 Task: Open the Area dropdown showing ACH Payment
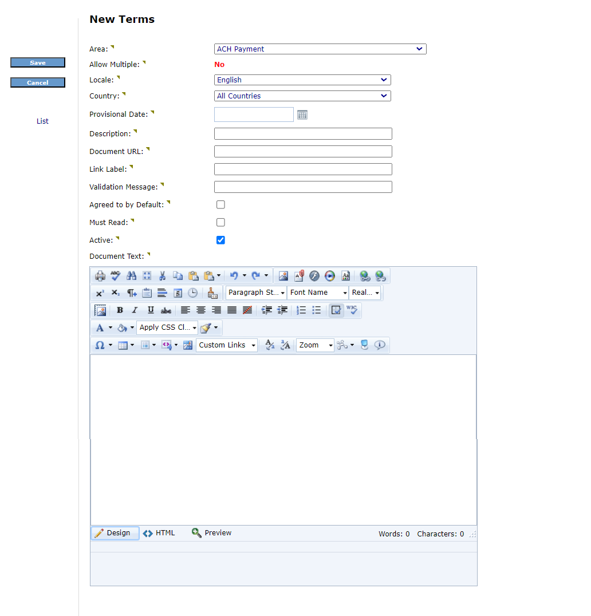point(320,49)
